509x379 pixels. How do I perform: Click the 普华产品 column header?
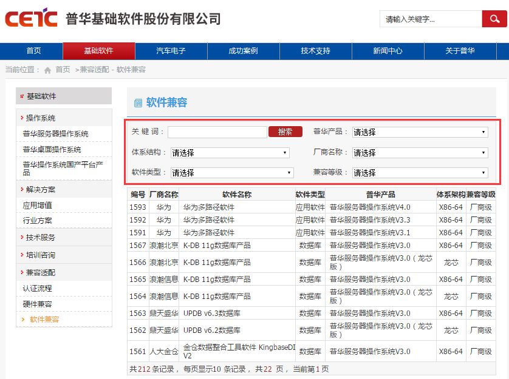[x=380, y=195]
